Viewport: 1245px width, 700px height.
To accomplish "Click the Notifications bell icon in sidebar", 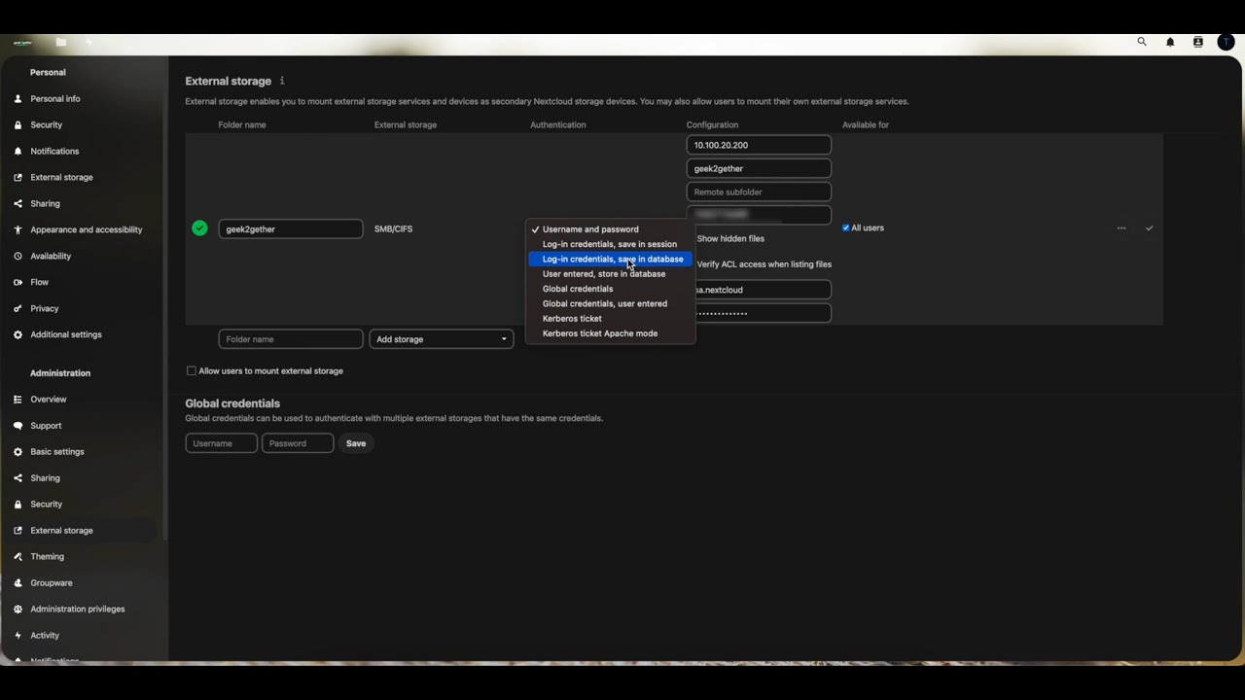I will [18, 152].
